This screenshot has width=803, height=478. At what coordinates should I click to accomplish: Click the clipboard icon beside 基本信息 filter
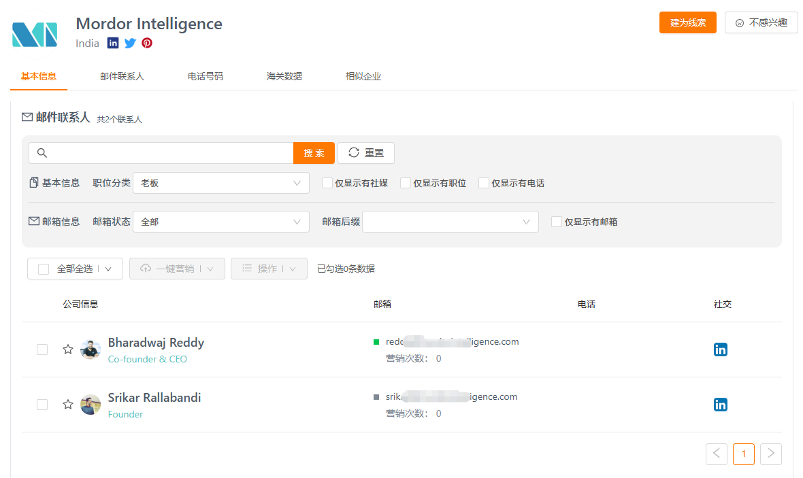[x=34, y=183]
